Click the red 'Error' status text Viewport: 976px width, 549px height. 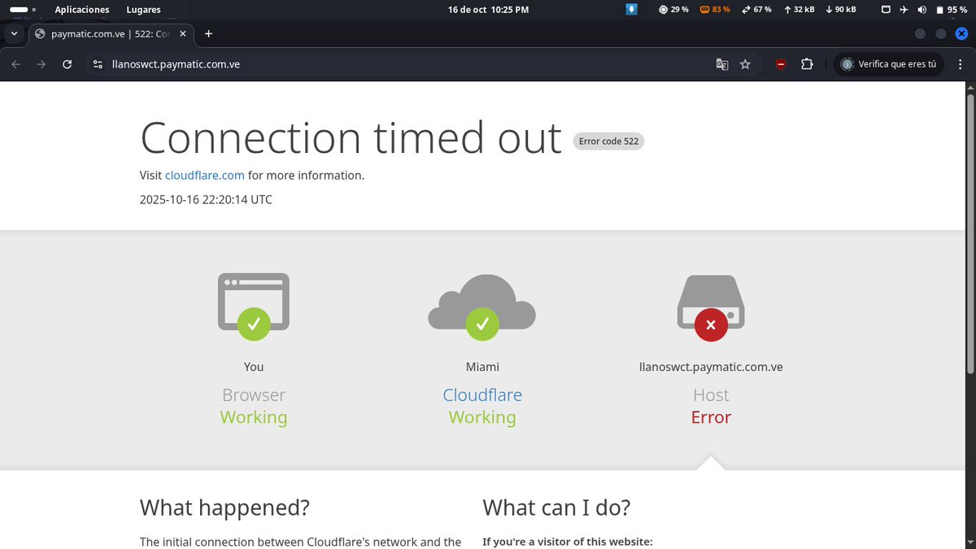(711, 417)
